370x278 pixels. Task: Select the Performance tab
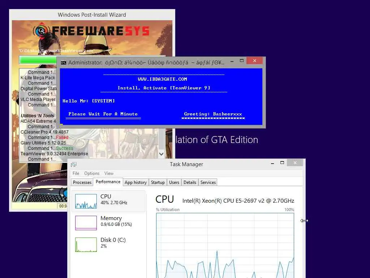pos(108,182)
